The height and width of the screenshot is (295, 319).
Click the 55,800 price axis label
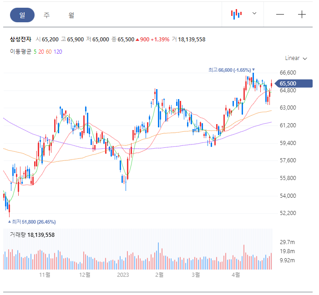coord(288,178)
